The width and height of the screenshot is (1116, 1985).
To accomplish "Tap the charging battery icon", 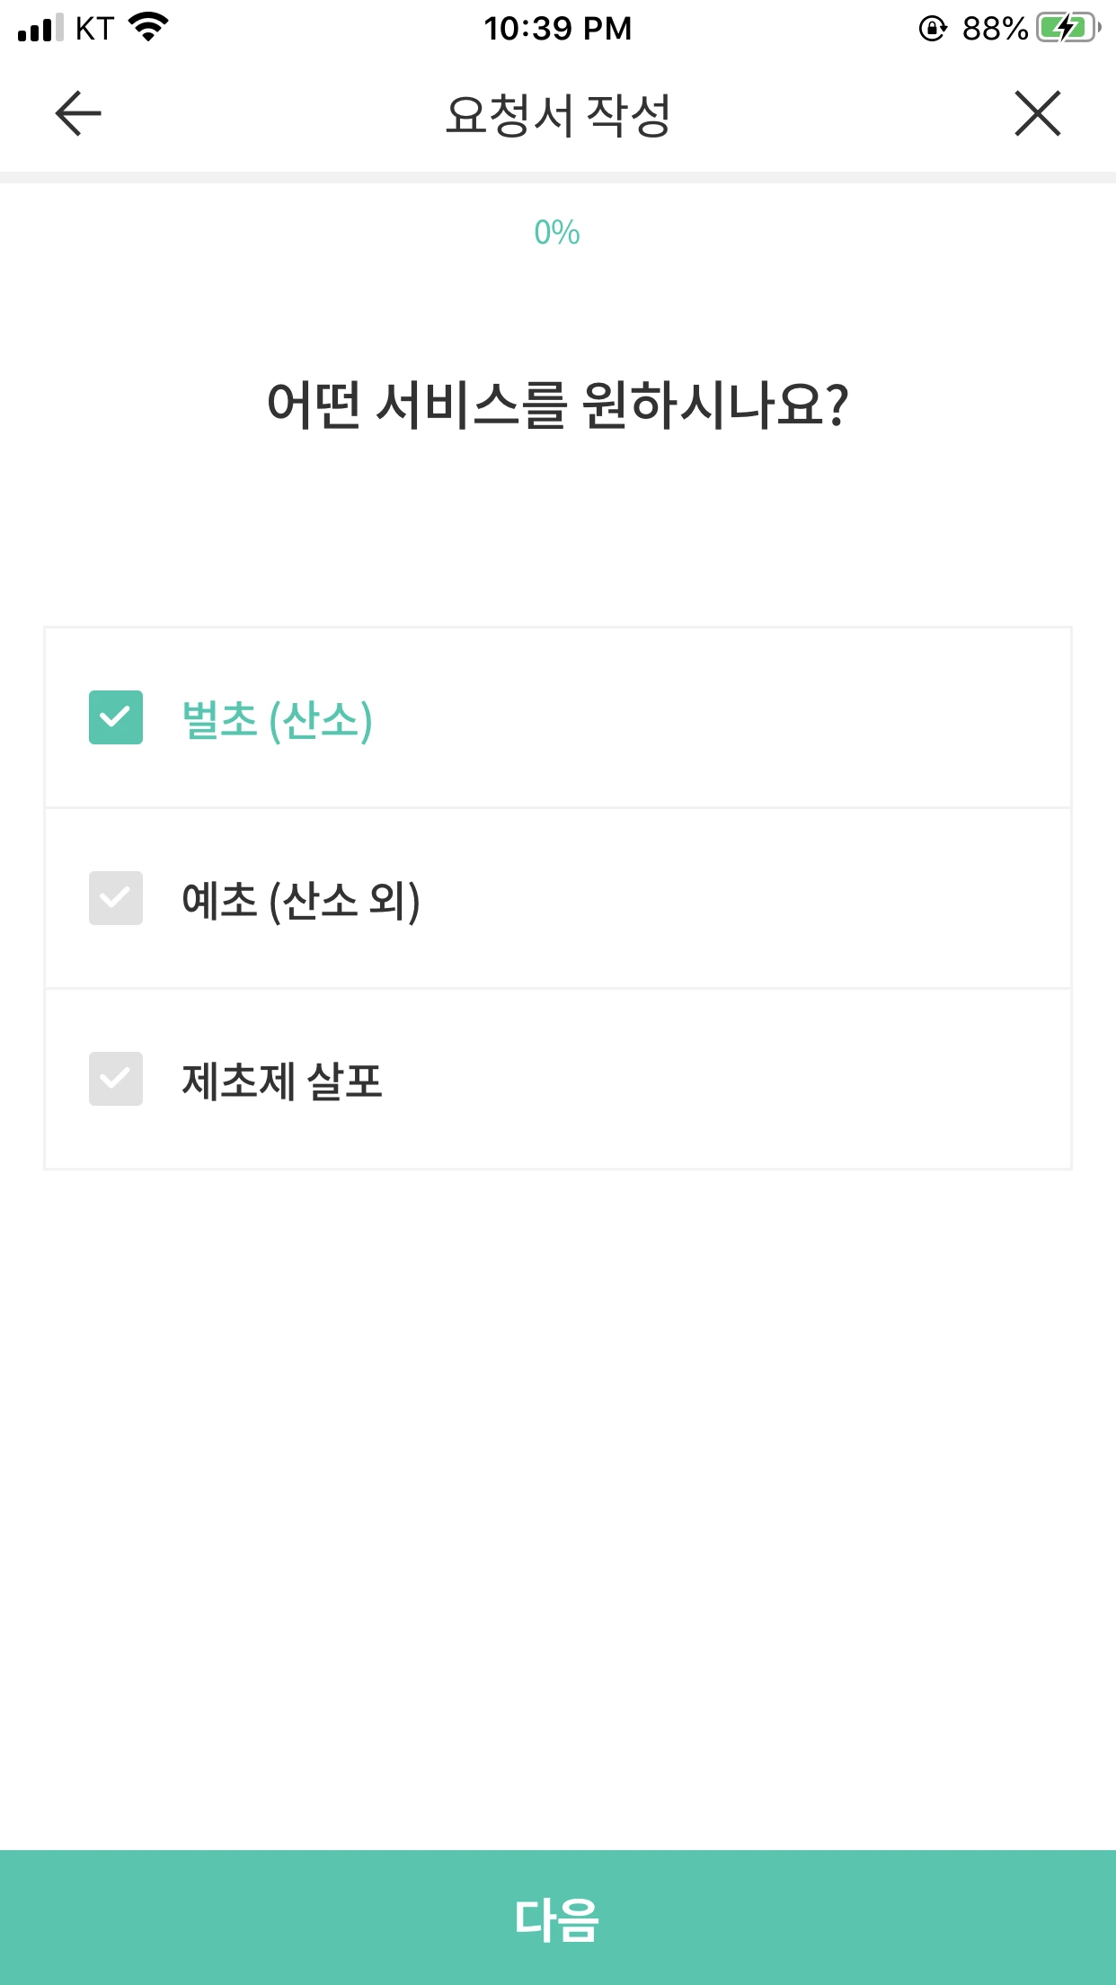I will coord(1068,28).
